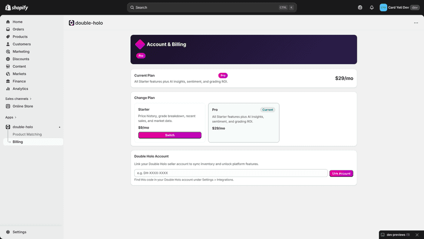
Task: Click the dev previews panel icon
Action: 383,235
